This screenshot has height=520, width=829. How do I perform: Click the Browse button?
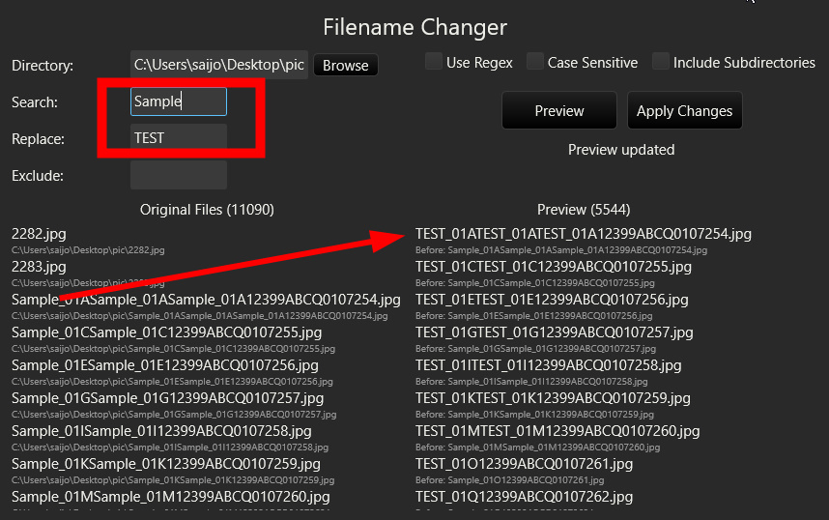(345, 66)
